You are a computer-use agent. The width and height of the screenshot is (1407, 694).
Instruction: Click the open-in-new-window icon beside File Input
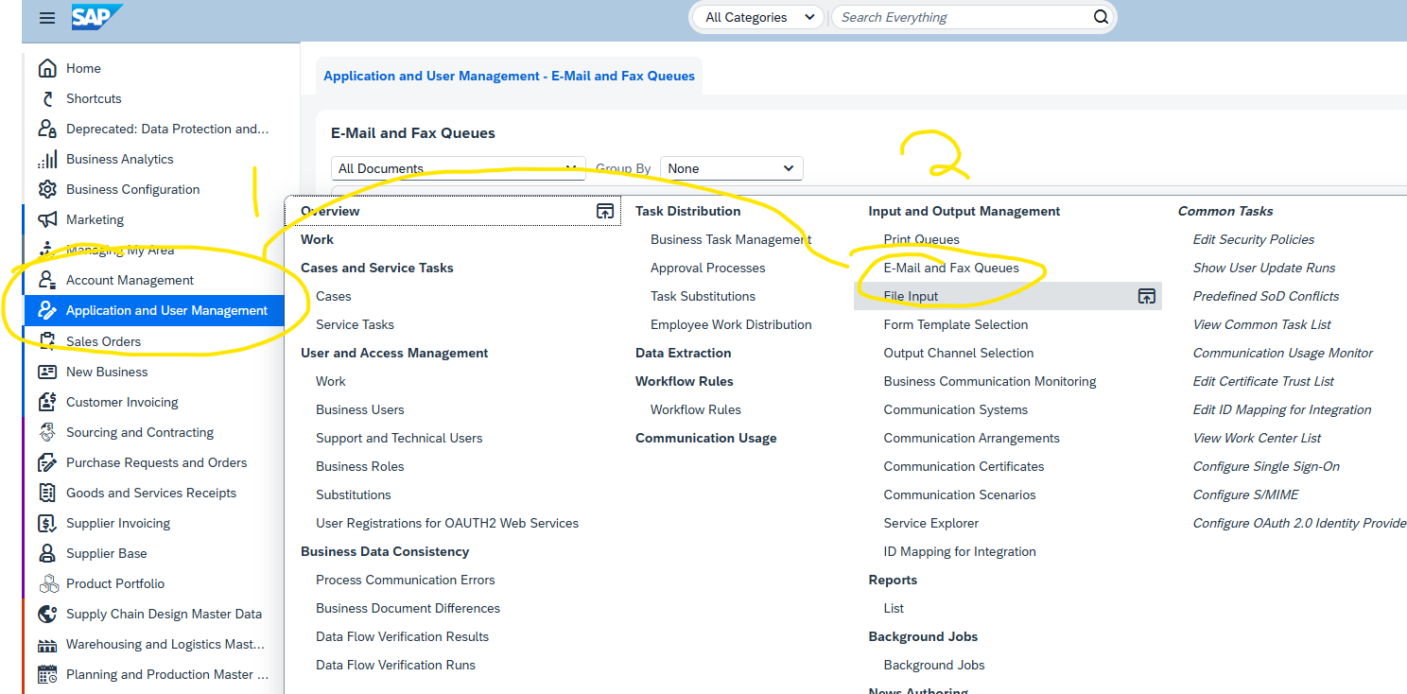pyautogui.click(x=1146, y=296)
